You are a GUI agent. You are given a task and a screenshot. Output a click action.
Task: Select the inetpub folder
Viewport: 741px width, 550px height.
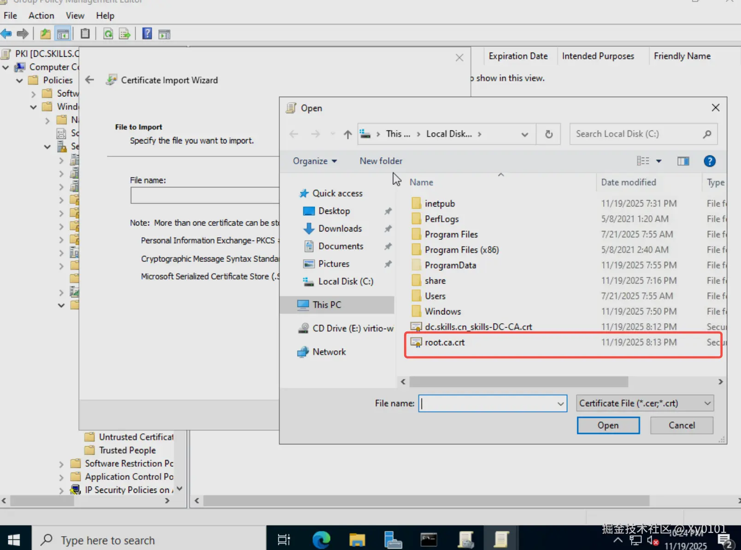[x=440, y=204]
